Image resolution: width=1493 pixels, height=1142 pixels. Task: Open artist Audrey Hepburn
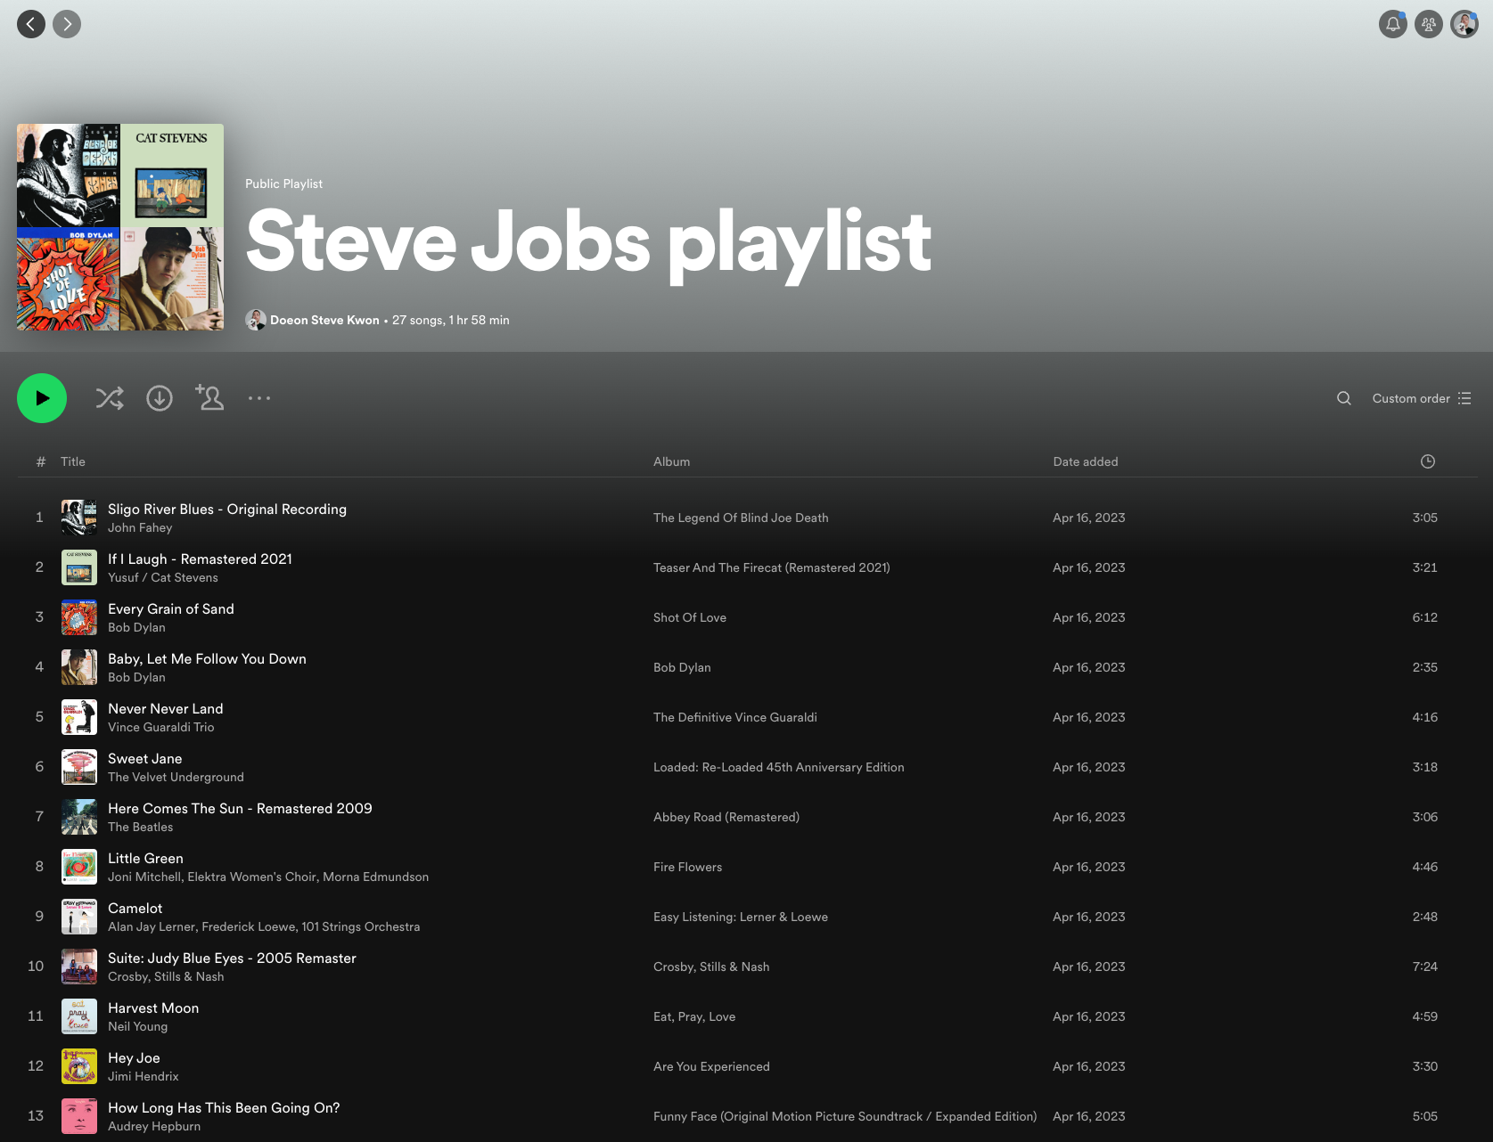pyautogui.click(x=154, y=1126)
